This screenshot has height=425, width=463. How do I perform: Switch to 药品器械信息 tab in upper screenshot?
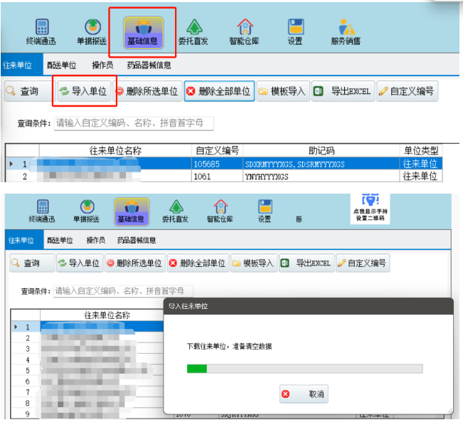pyautogui.click(x=149, y=65)
